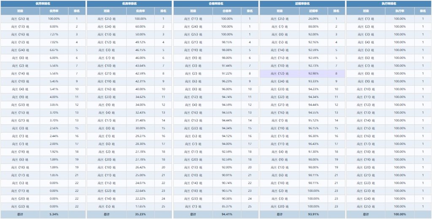Click the 5.34% total in 优秀率排名
This screenshot has height=219, width=432.
54,214
